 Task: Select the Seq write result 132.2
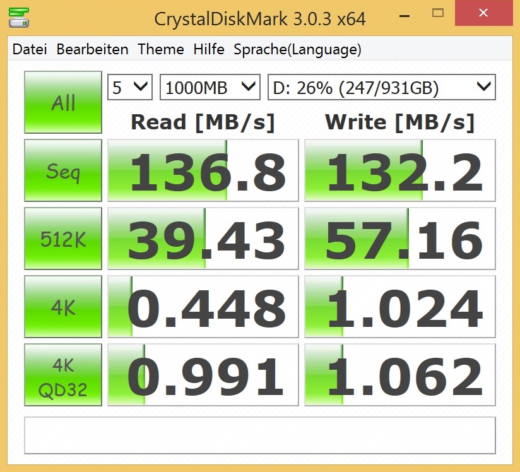click(400, 170)
